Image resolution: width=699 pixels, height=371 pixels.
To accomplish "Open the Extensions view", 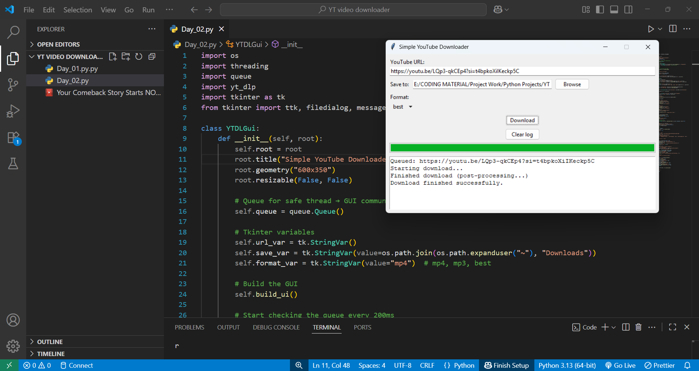I will point(13,138).
